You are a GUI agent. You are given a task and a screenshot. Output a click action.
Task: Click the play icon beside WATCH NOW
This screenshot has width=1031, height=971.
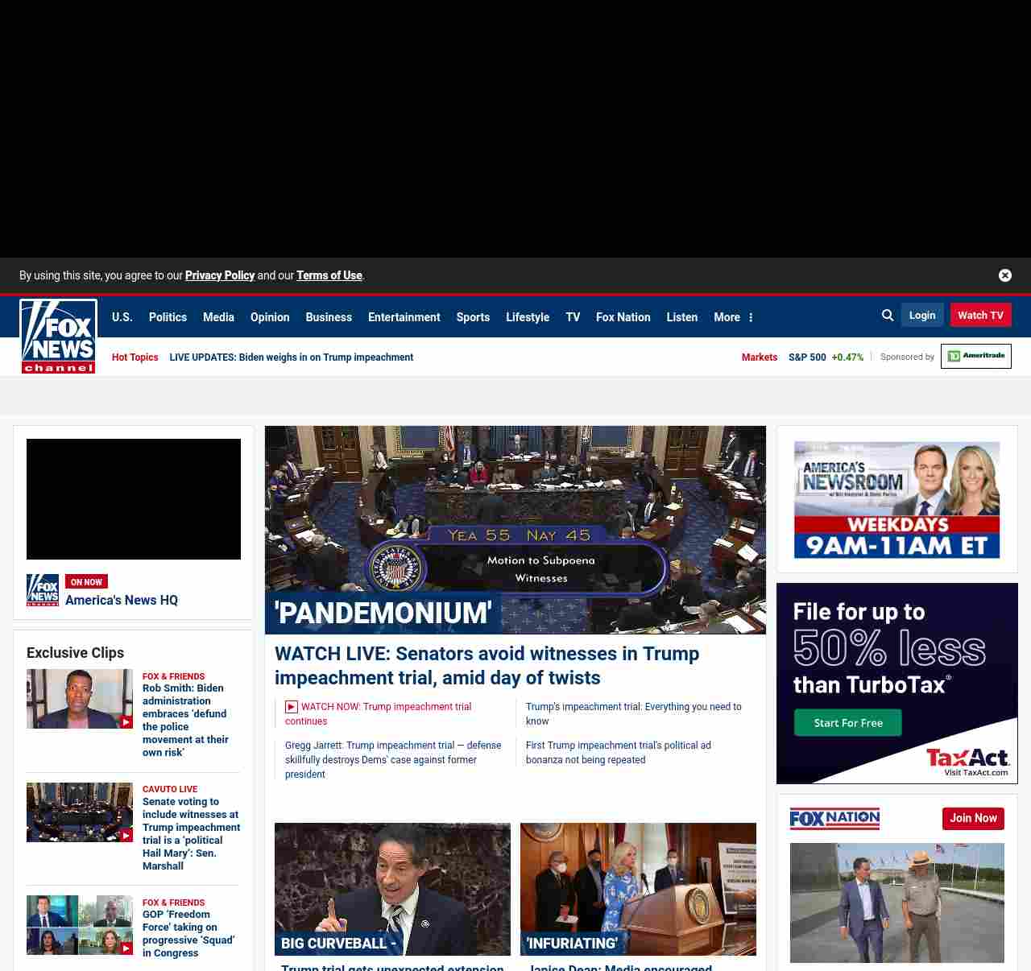point(292,707)
